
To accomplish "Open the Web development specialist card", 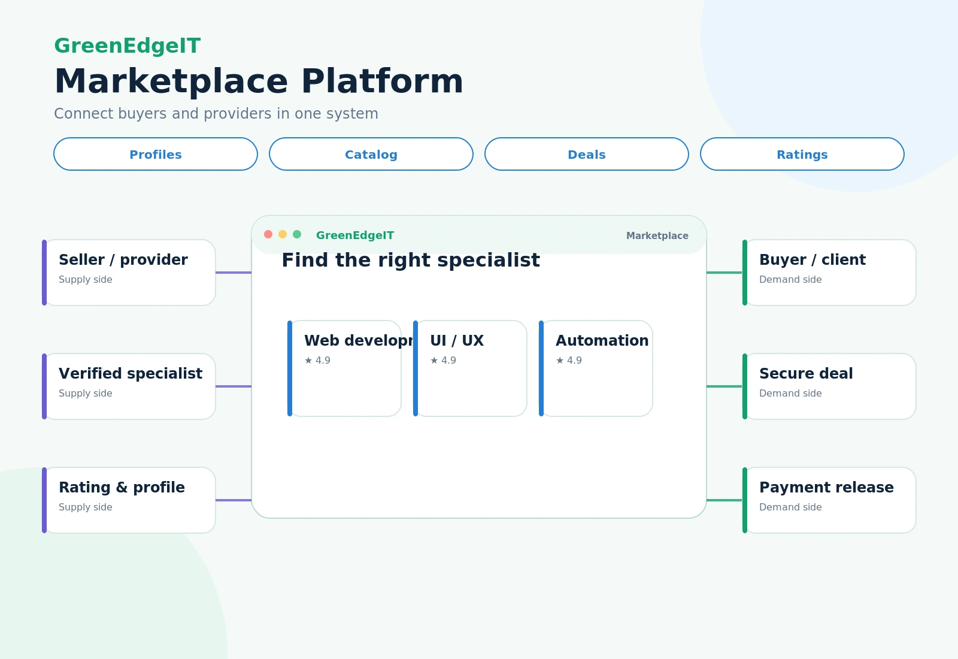I will (344, 368).
